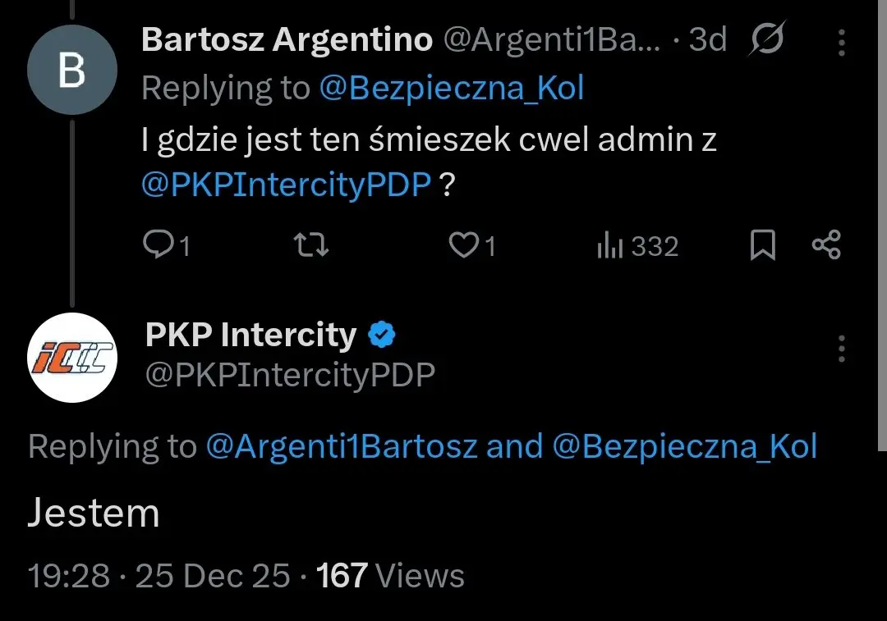Open Bartosz Argentino's "B" avatar
The width and height of the screenshot is (887, 621).
click(x=72, y=71)
